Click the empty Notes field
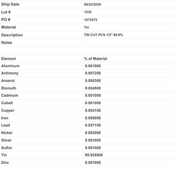 129,43
